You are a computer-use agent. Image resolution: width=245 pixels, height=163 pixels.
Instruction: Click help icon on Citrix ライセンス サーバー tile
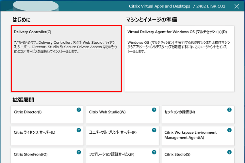coord(79,130)
